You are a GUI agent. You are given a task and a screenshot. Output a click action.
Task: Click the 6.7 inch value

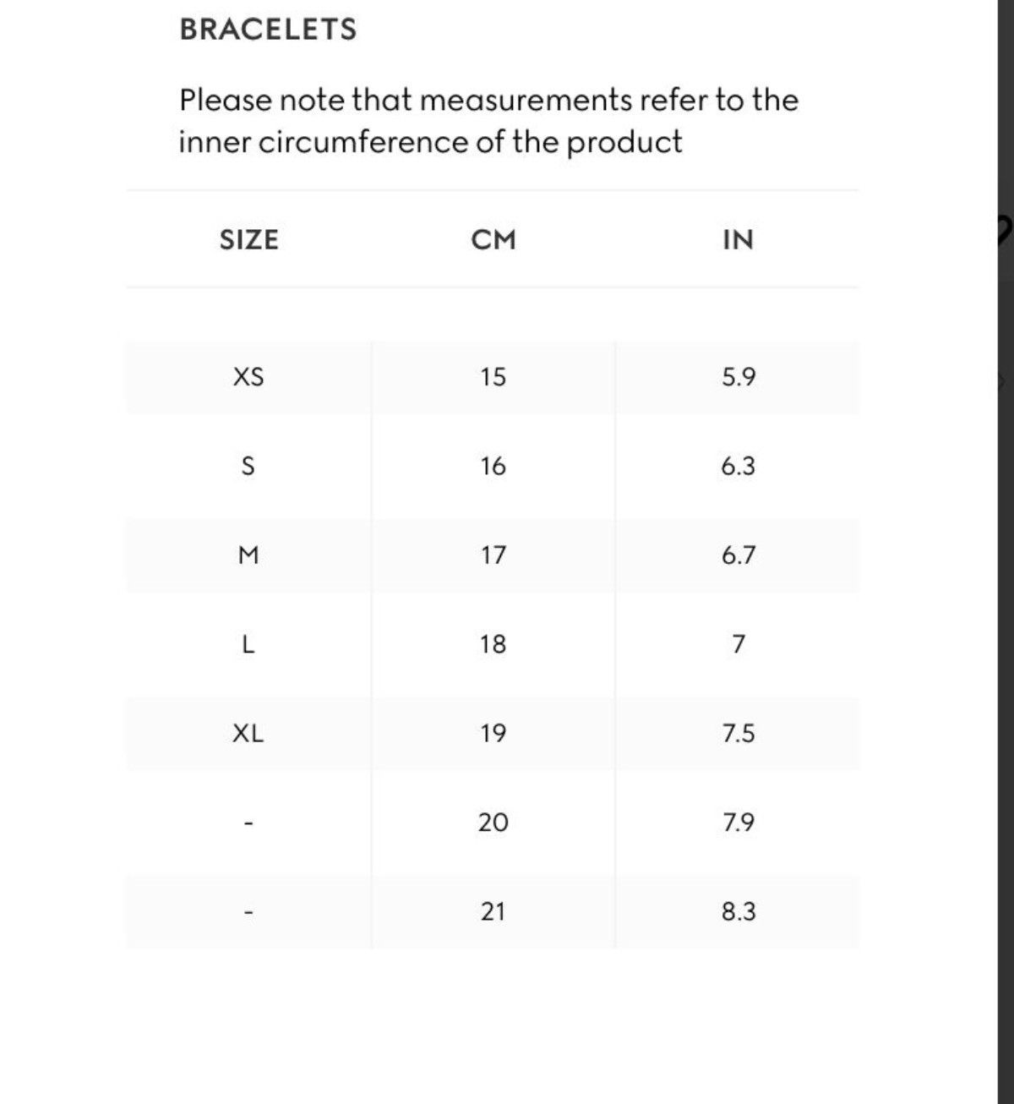click(x=739, y=555)
